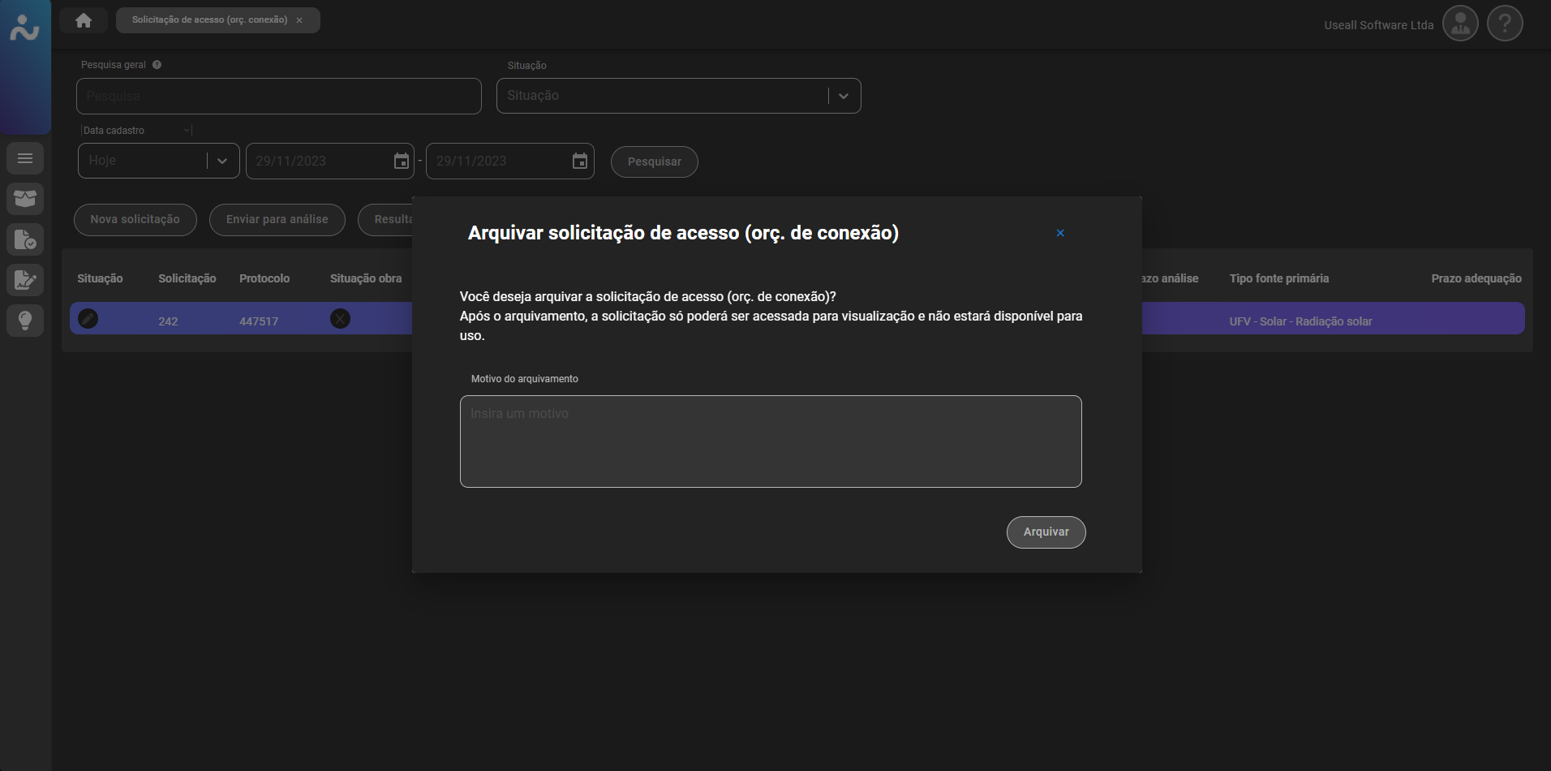Open the start date calendar picker
The image size is (1551, 771).
tap(401, 162)
